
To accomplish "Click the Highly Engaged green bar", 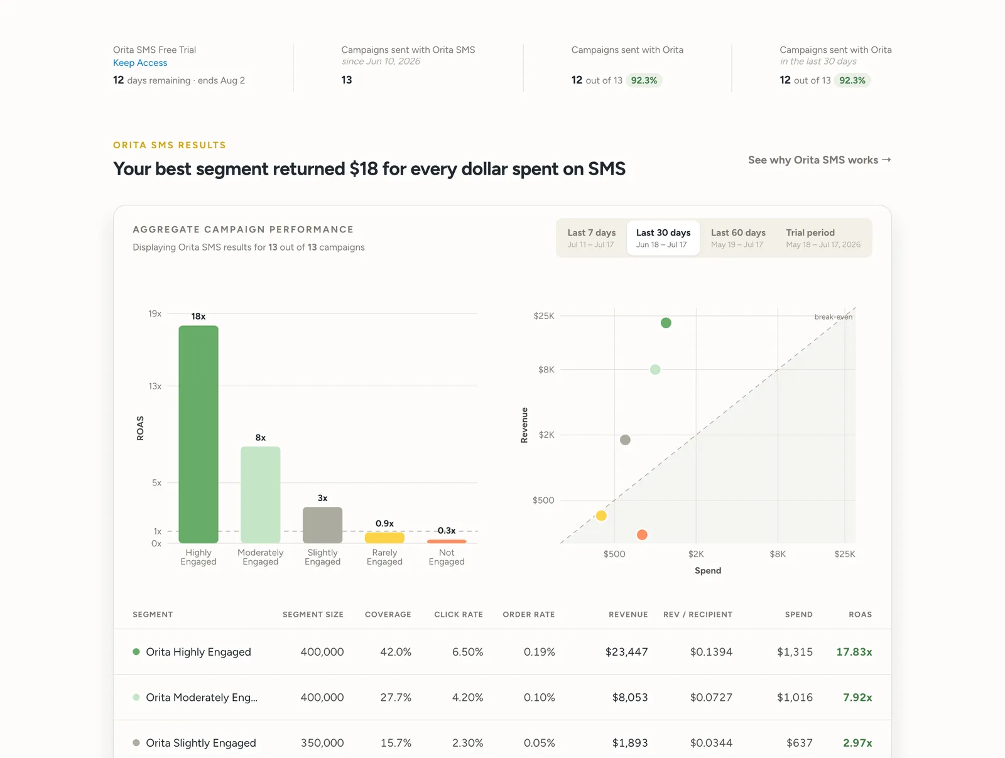I will [198, 434].
